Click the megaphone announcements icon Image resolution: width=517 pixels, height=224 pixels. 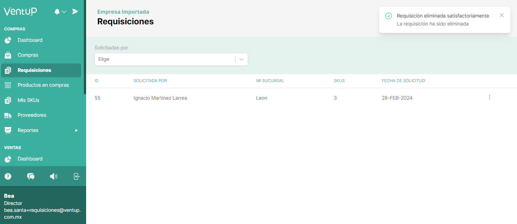point(54,176)
